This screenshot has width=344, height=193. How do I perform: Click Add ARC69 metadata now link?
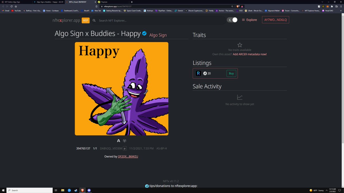[250, 54]
